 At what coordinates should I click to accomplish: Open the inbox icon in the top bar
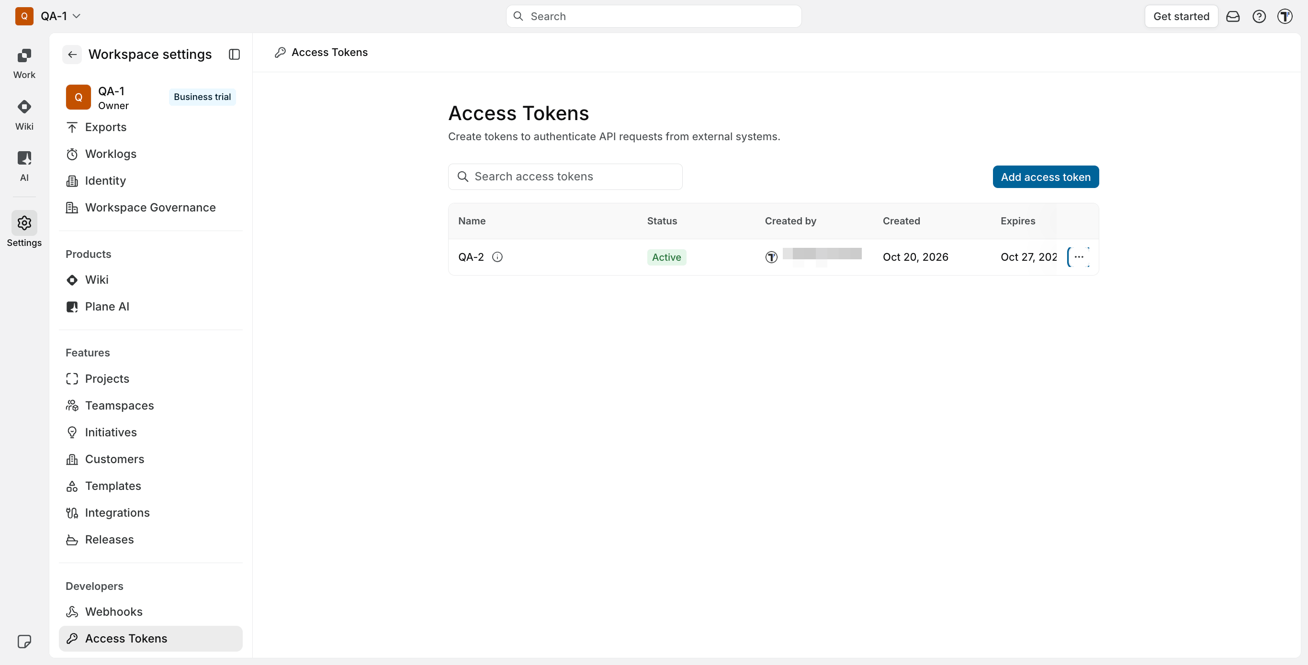point(1232,16)
